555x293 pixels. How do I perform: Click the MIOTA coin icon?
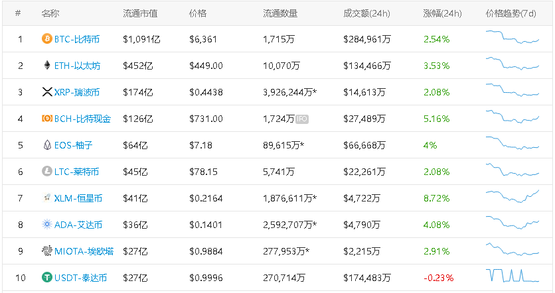click(x=46, y=251)
